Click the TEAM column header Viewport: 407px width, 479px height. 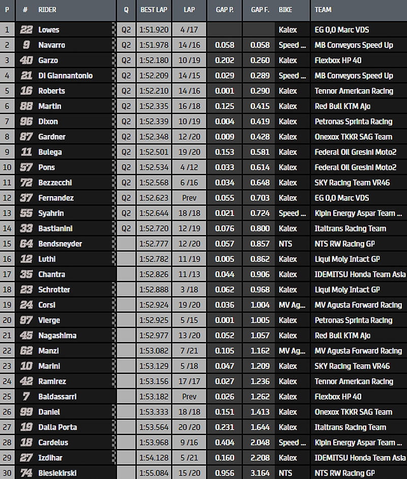click(323, 10)
